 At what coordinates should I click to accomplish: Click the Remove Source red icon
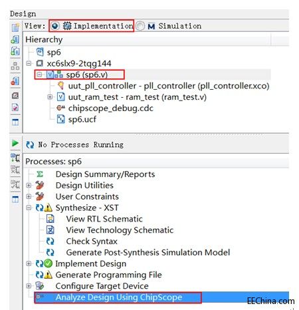point(15,81)
